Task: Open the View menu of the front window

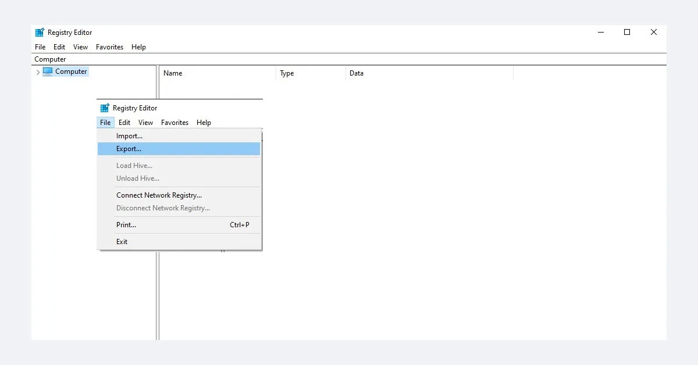Action: tap(145, 123)
